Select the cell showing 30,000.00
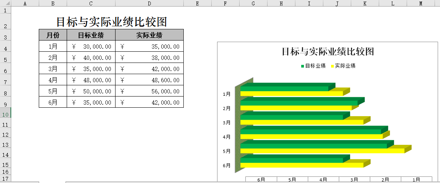This screenshot has width=440, height=183. click(x=91, y=46)
